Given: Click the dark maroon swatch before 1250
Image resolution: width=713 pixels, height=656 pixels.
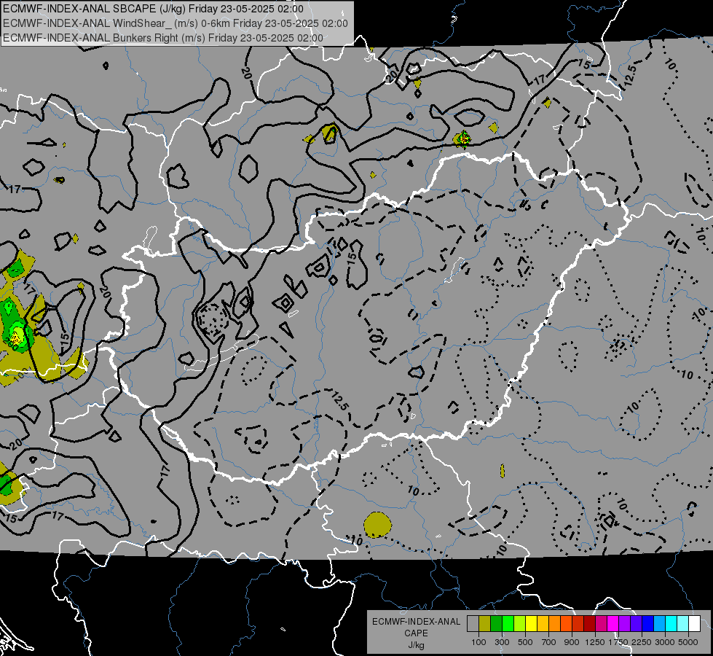Looking at the screenshot, I should [x=590, y=624].
